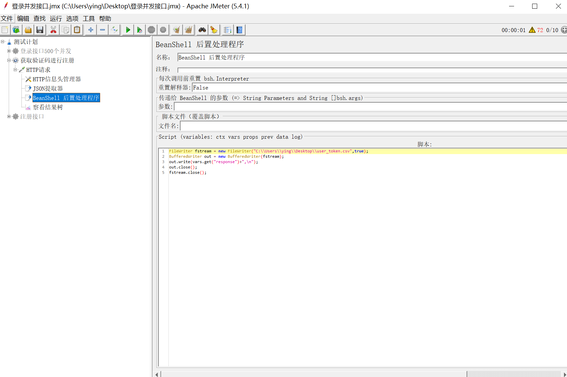Click the Clear all results icon
The image size is (567, 377).
(x=189, y=30)
